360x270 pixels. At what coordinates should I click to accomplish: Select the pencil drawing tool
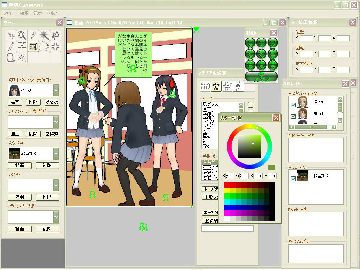(x=11, y=47)
